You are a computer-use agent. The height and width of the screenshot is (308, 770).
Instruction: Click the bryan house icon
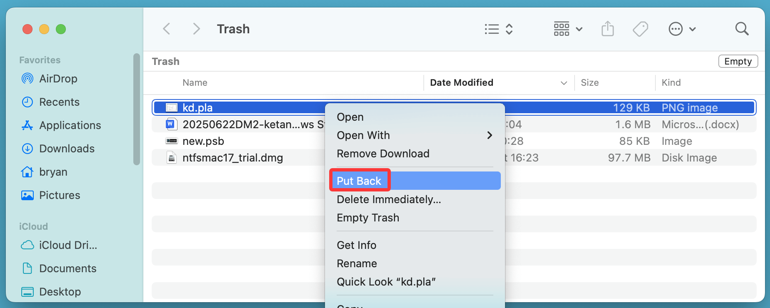[x=27, y=171]
